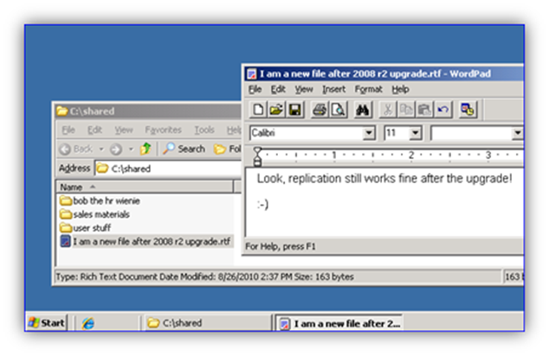Click the Forward arrow in C:\shared window
This screenshot has width=549, height=356.
tap(116, 149)
